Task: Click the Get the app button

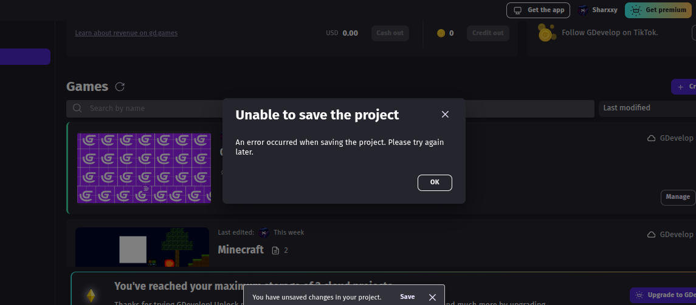Action: point(539,10)
